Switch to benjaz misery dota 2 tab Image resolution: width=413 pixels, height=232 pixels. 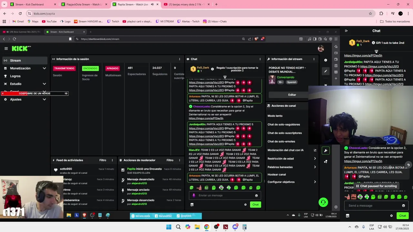(x=187, y=5)
